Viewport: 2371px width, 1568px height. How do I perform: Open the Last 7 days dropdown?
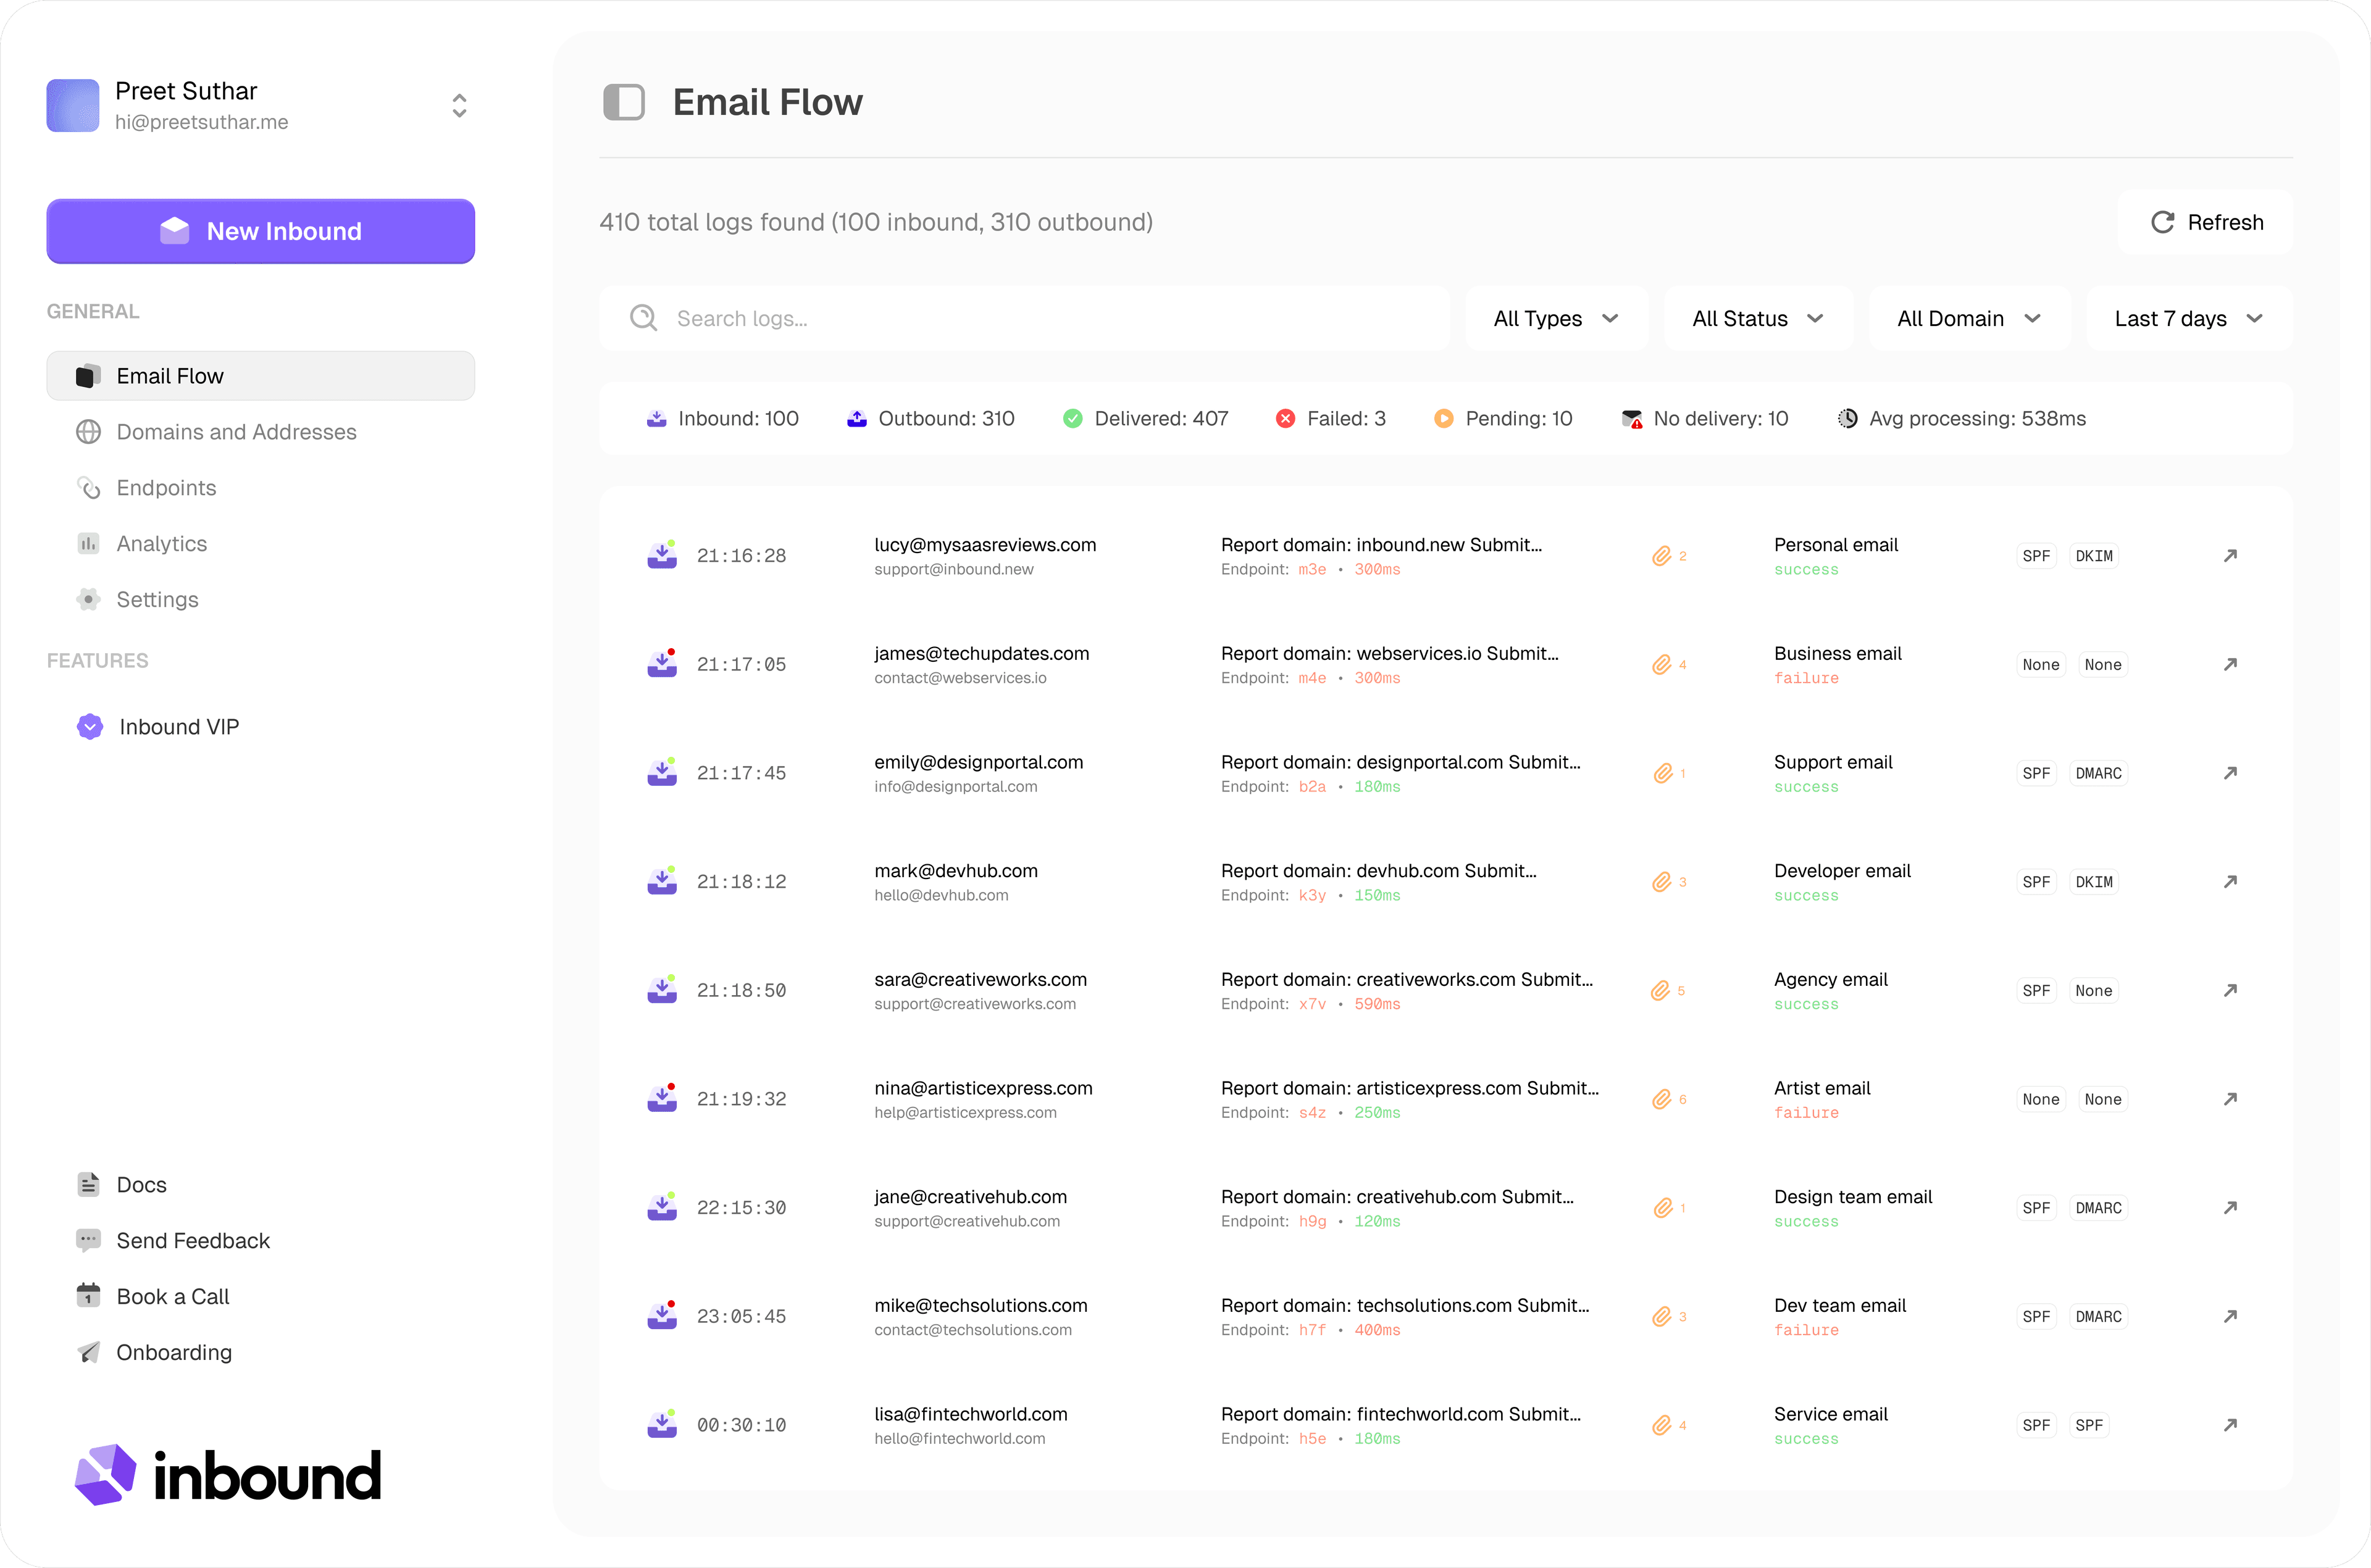pyautogui.click(x=2188, y=319)
